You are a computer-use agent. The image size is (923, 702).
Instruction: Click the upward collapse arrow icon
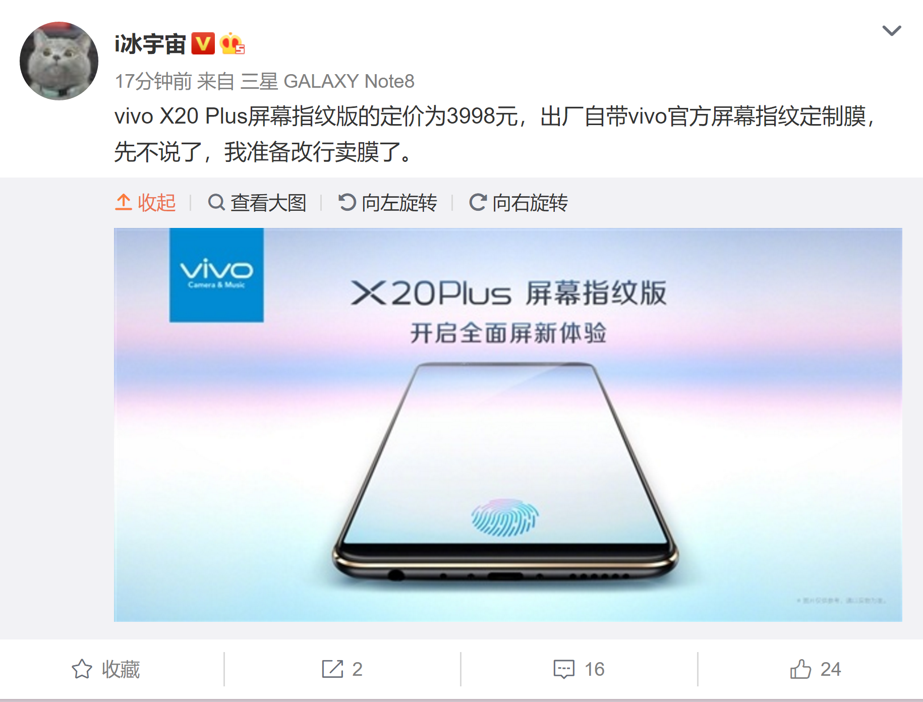point(124,203)
